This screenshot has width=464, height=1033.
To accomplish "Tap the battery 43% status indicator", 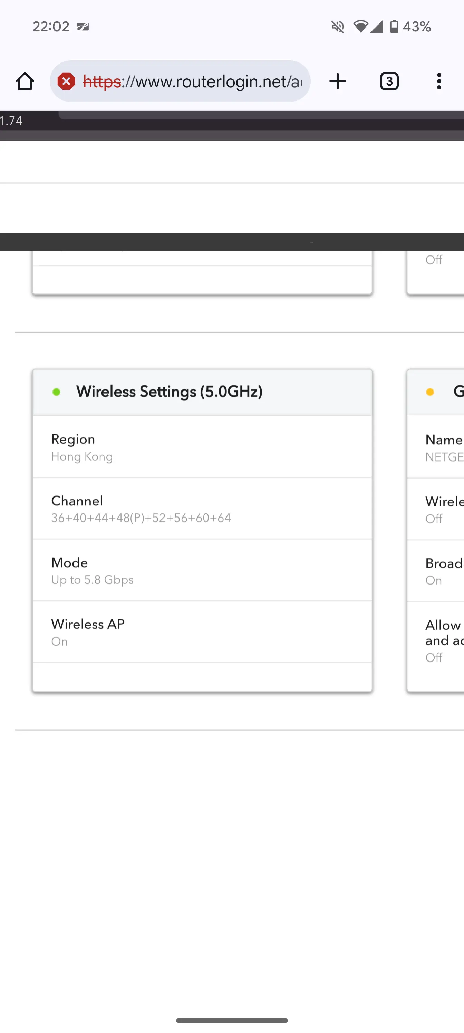I will click(411, 27).
